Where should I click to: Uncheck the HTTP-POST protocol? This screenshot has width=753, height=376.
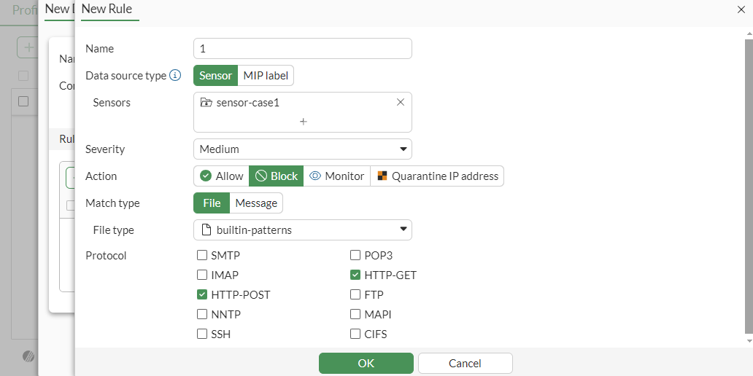click(202, 294)
